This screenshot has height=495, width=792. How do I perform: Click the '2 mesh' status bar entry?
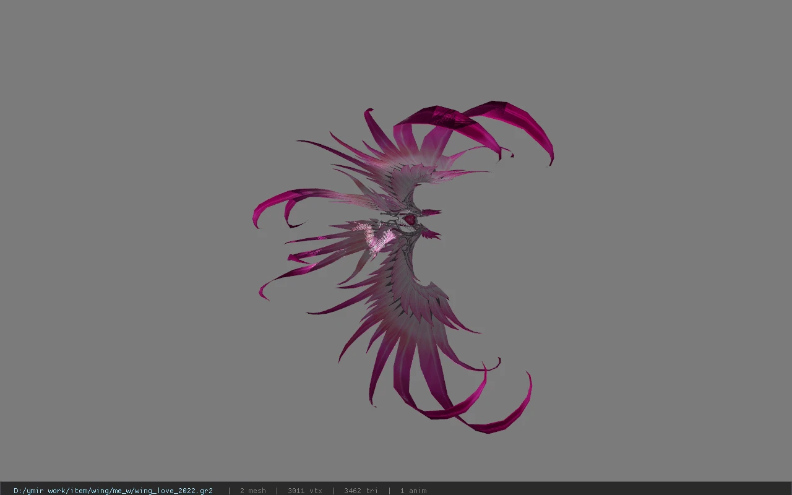(x=253, y=491)
